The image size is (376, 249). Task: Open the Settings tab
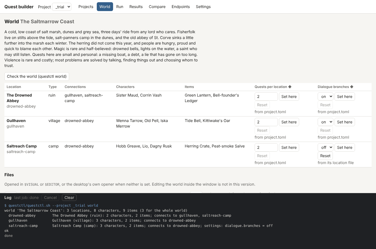[203, 7]
